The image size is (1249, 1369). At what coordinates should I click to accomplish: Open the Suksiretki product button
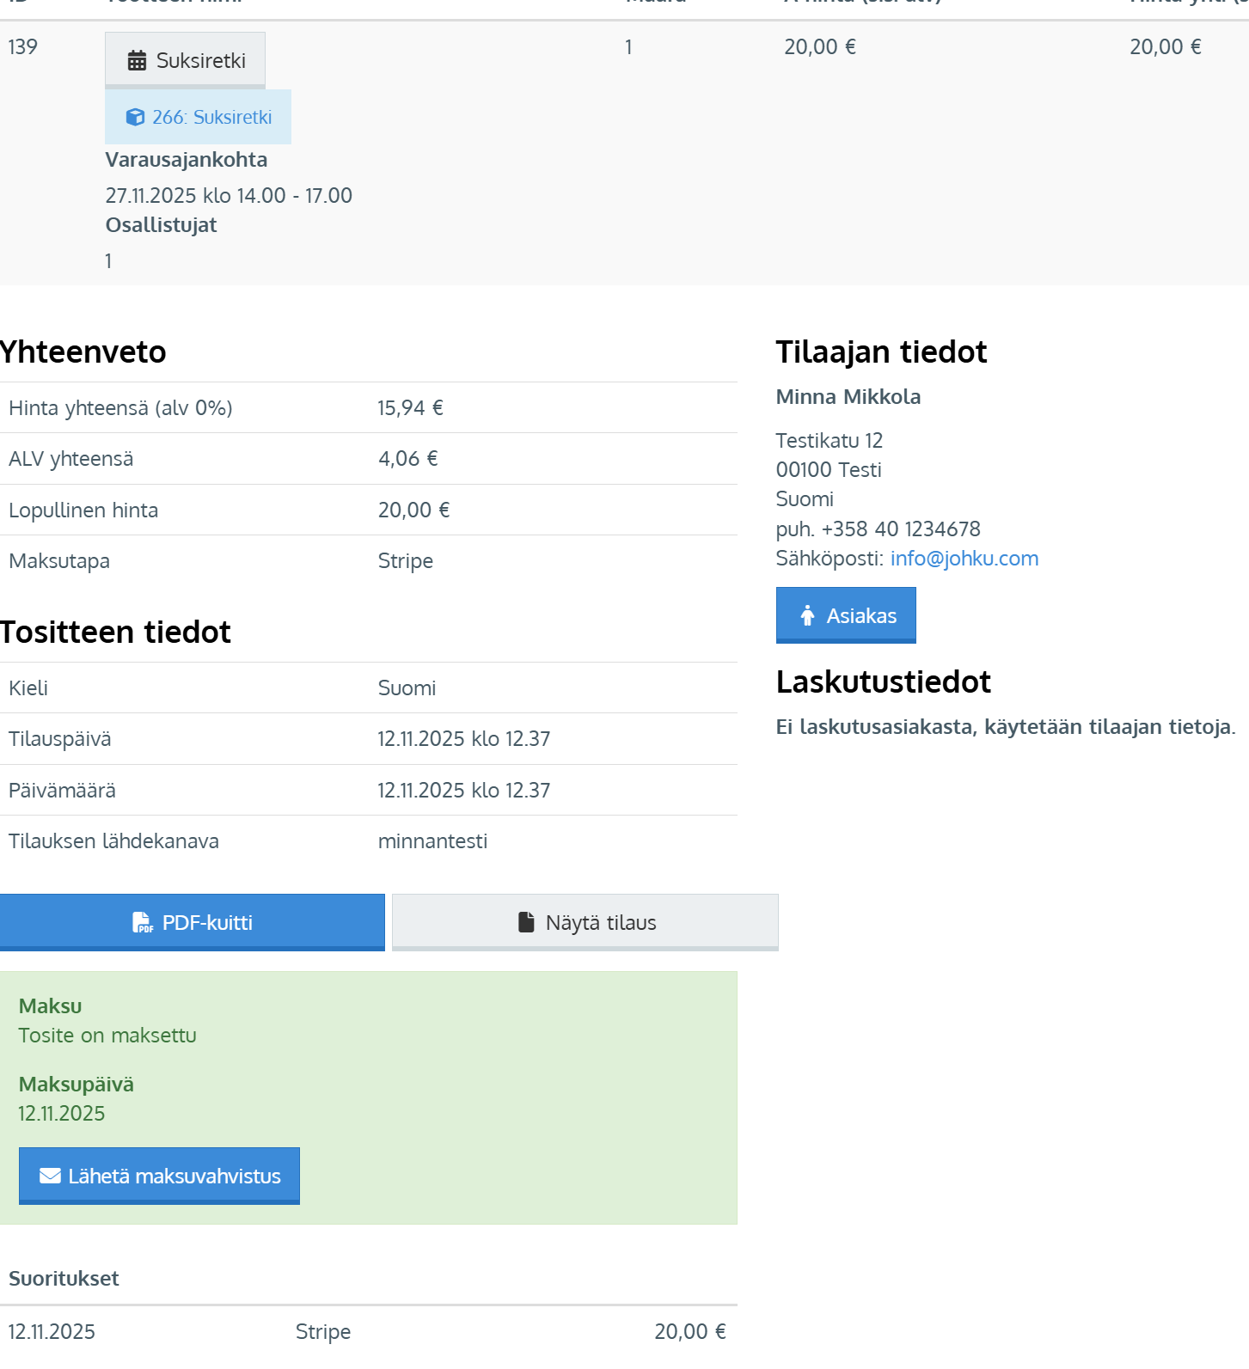[x=185, y=60]
